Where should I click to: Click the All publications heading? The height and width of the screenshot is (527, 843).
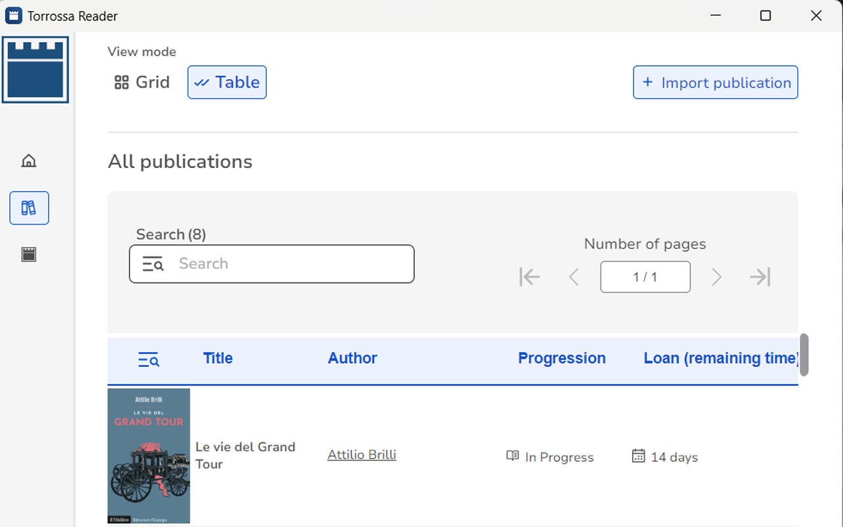(180, 161)
